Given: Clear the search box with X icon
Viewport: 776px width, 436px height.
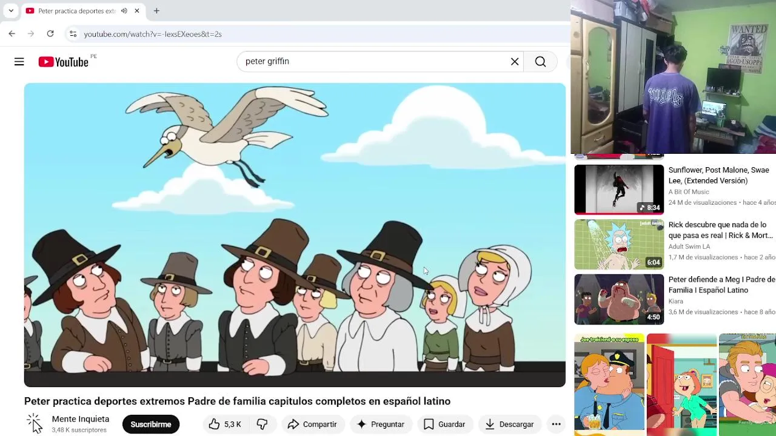Looking at the screenshot, I should tap(515, 62).
